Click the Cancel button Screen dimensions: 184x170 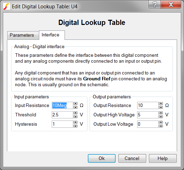132,158
